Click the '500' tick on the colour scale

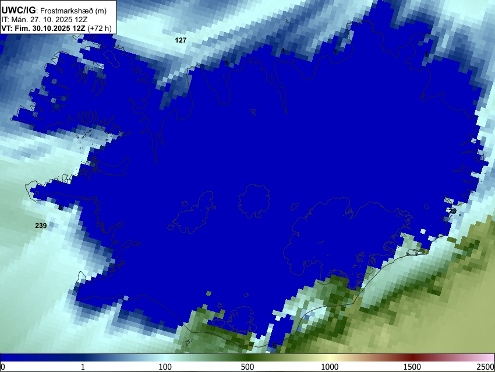click(248, 367)
